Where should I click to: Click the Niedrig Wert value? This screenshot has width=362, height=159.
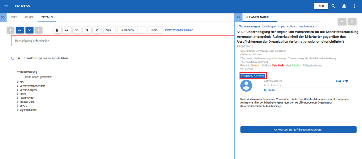296,66
